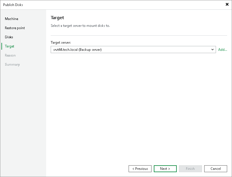Image resolution: width=232 pixels, height=177 pixels.
Task: Click the "Select a target server" description
Action: click(x=80, y=26)
